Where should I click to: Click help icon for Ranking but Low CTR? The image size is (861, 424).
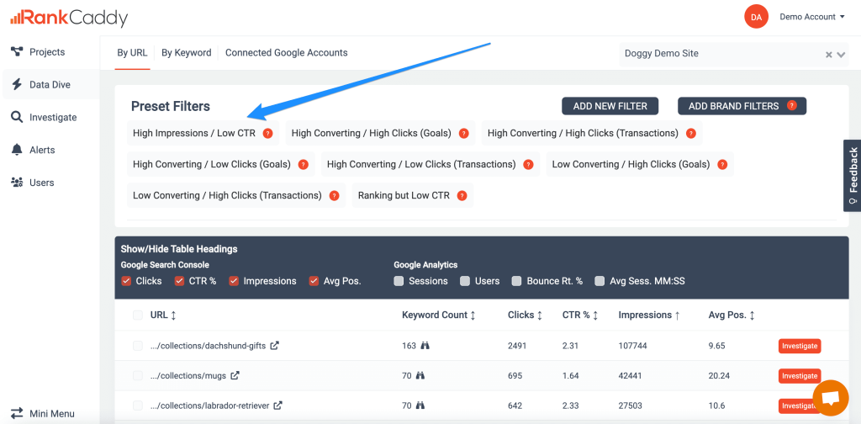(x=462, y=195)
